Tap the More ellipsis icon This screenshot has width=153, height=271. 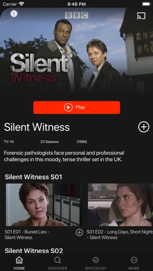134,260
